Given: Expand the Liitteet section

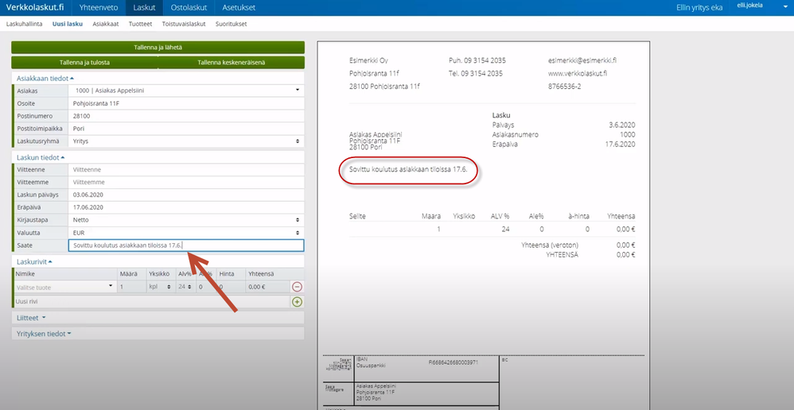Looking at the screenshot, I should pos(32,318).
